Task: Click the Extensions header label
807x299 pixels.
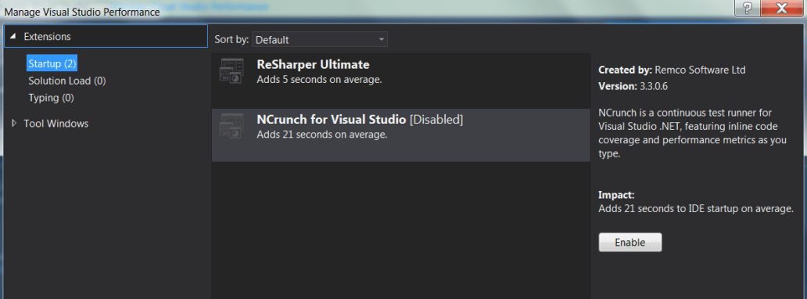Action: click(x=48, y=37)
